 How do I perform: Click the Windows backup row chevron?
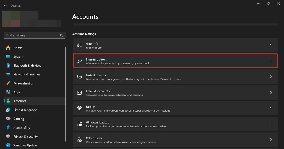[x=271, y=124]
